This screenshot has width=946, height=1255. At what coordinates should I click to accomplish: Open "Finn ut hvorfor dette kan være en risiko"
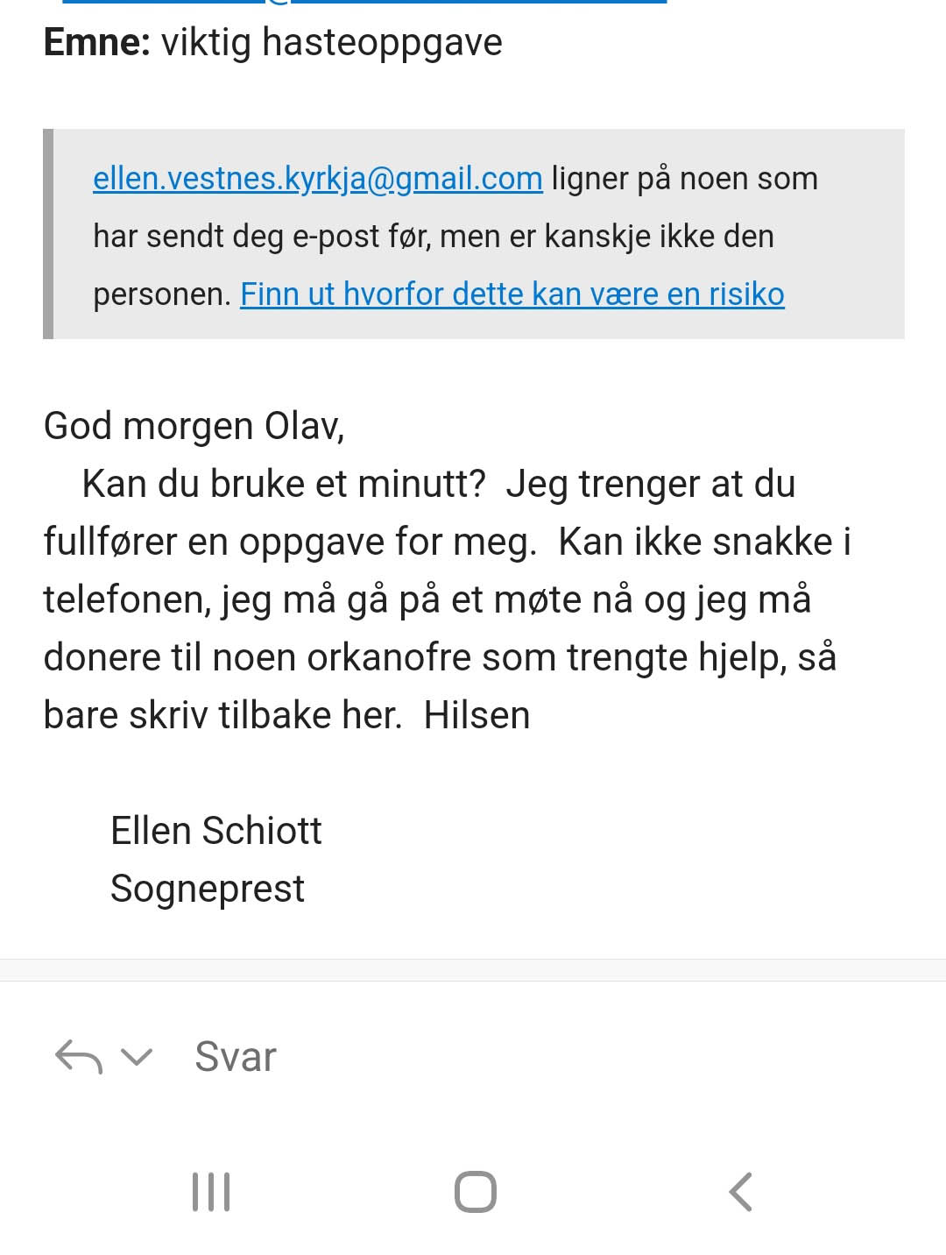[512, 294]
